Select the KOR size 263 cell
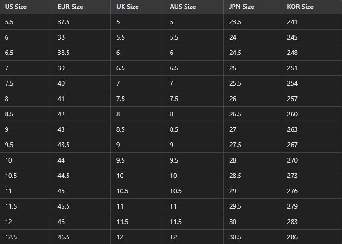This screenshot has width=342, height=244. (x=292, y=130)
